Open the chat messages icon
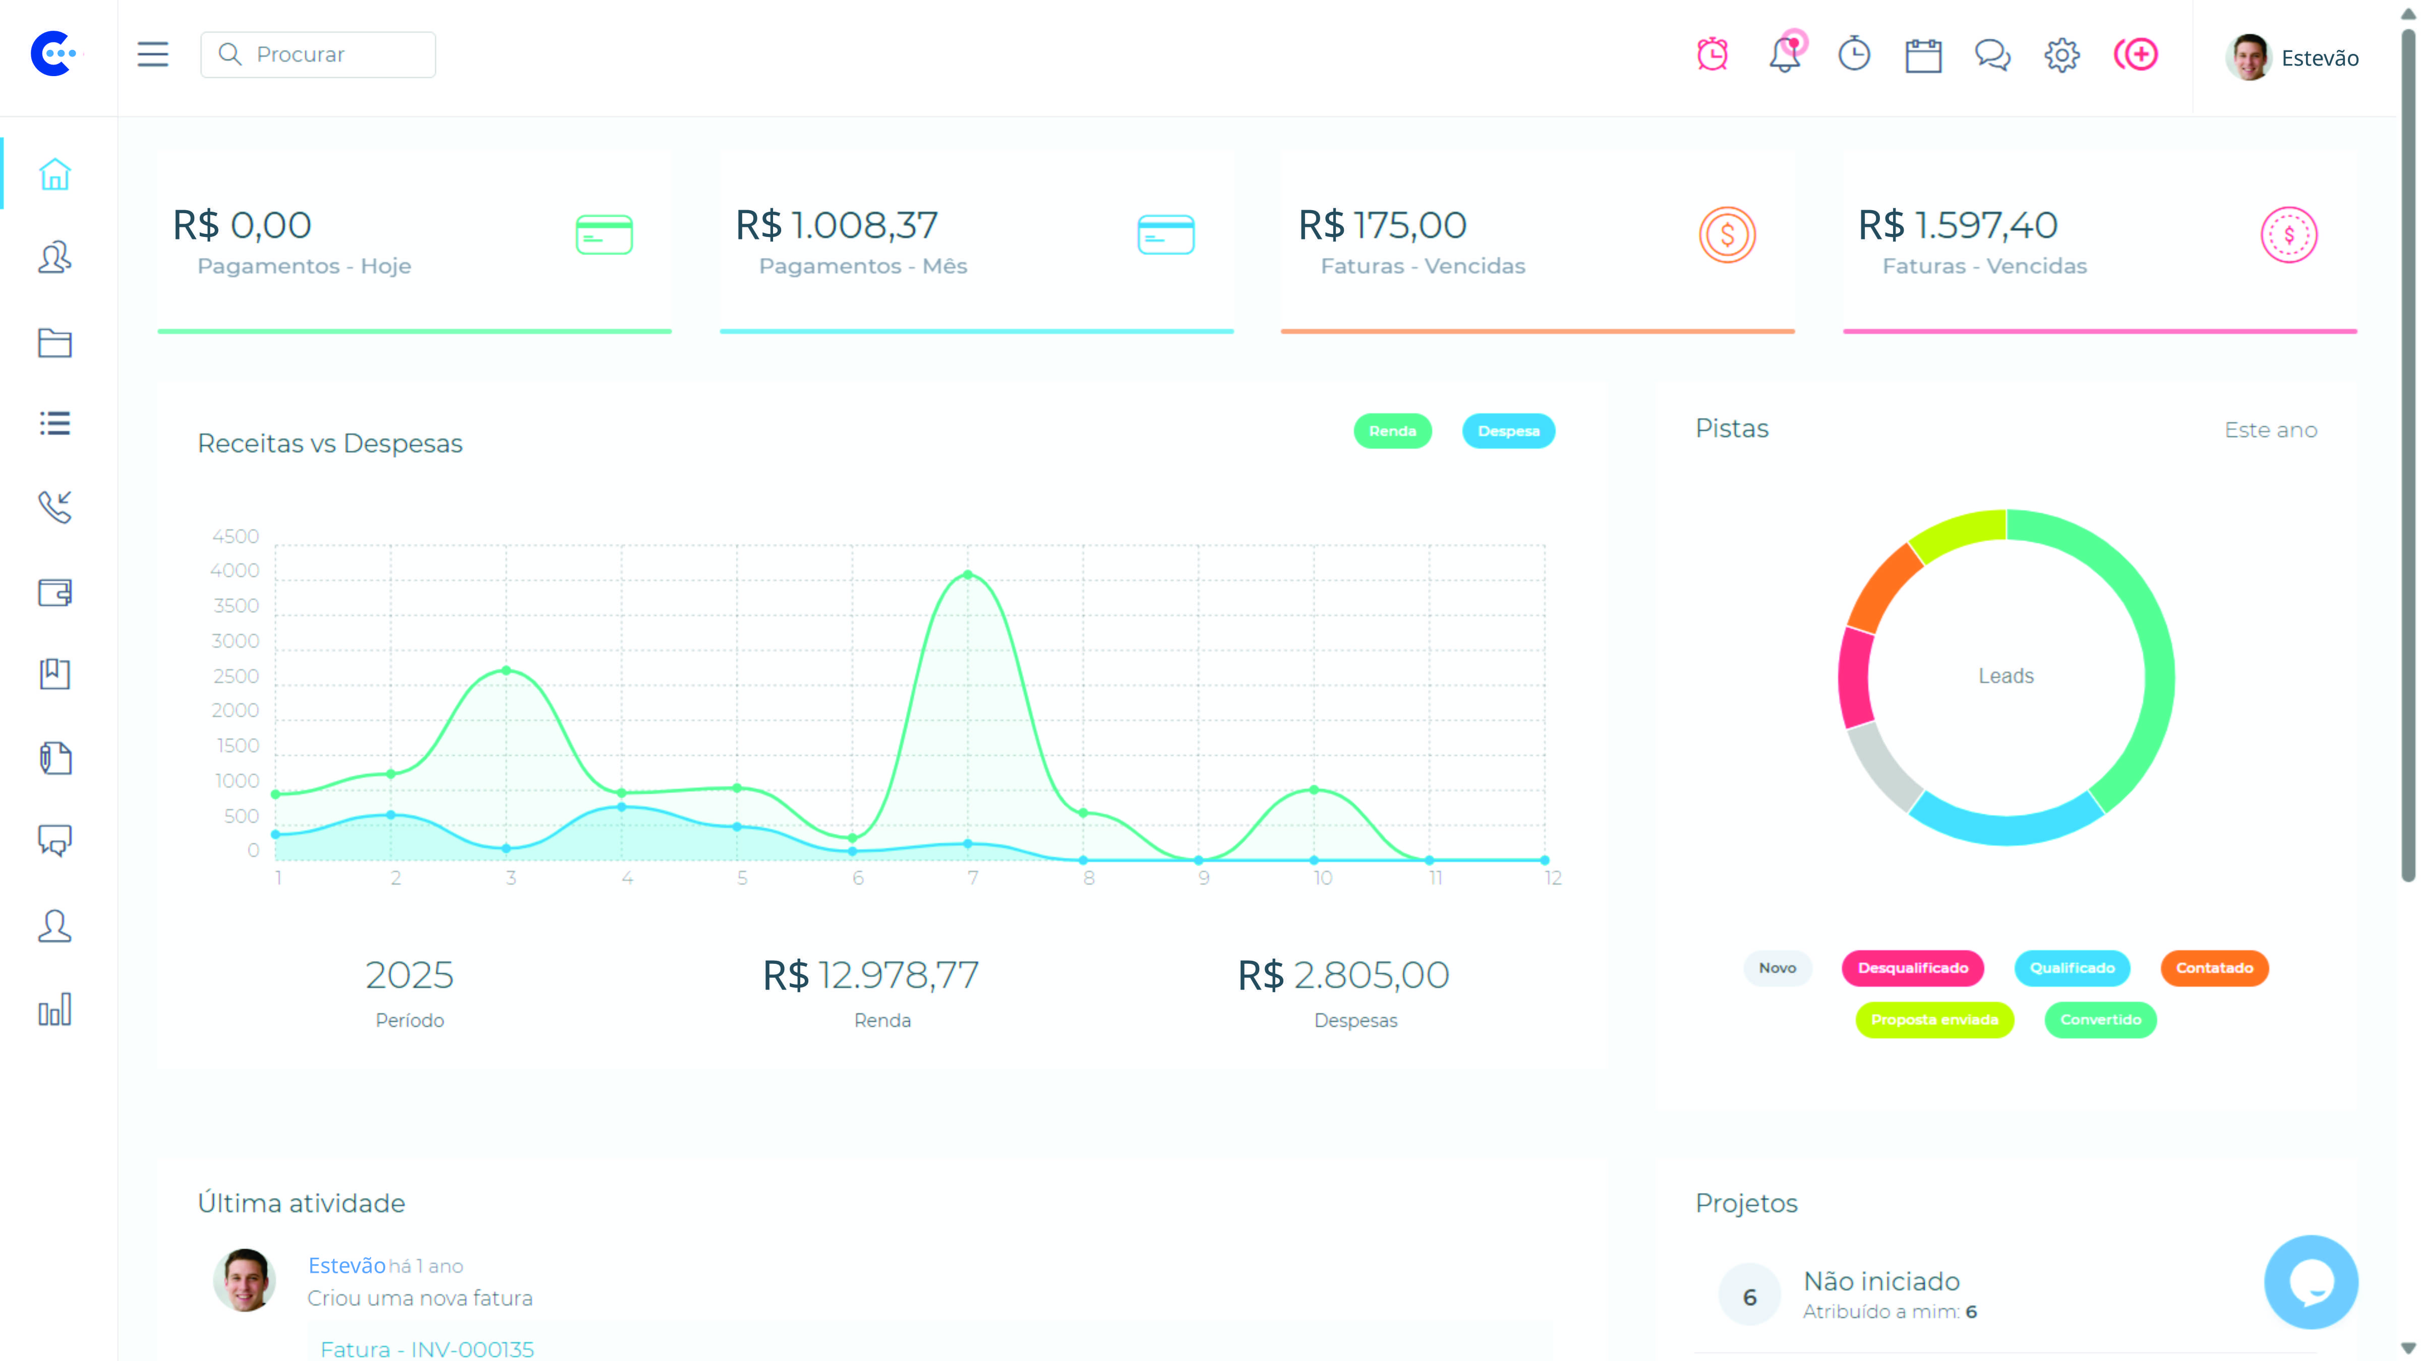This screenshot has width=2421, height=1361. pyautogui.click(x=1992, y=54)
